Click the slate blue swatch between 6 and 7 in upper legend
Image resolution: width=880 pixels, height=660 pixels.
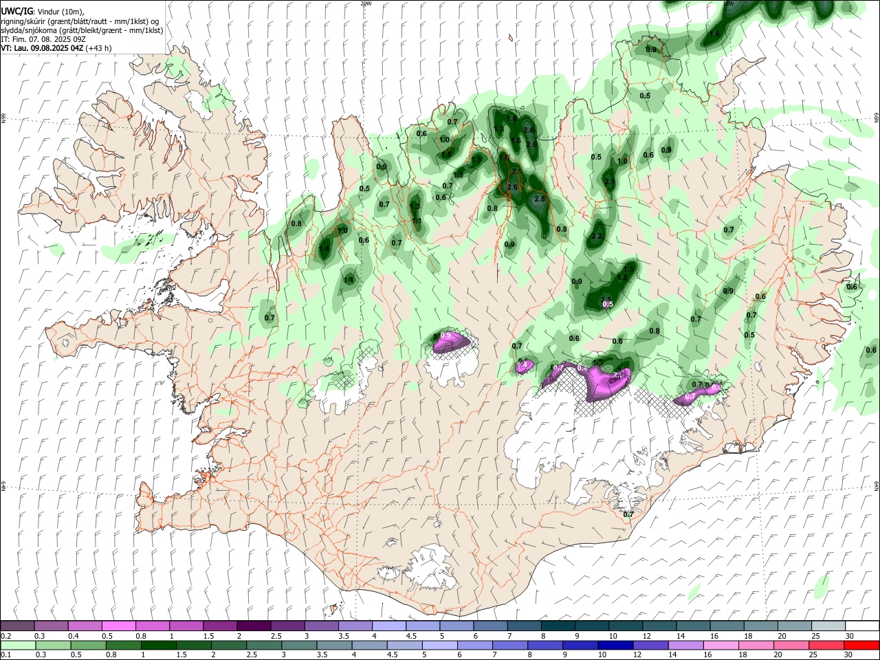(x=491, y=626)
